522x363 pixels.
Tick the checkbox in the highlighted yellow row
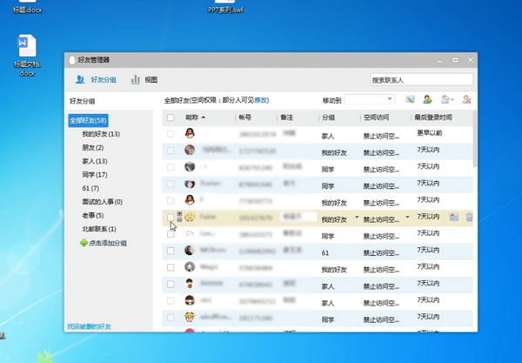(171, 217)
